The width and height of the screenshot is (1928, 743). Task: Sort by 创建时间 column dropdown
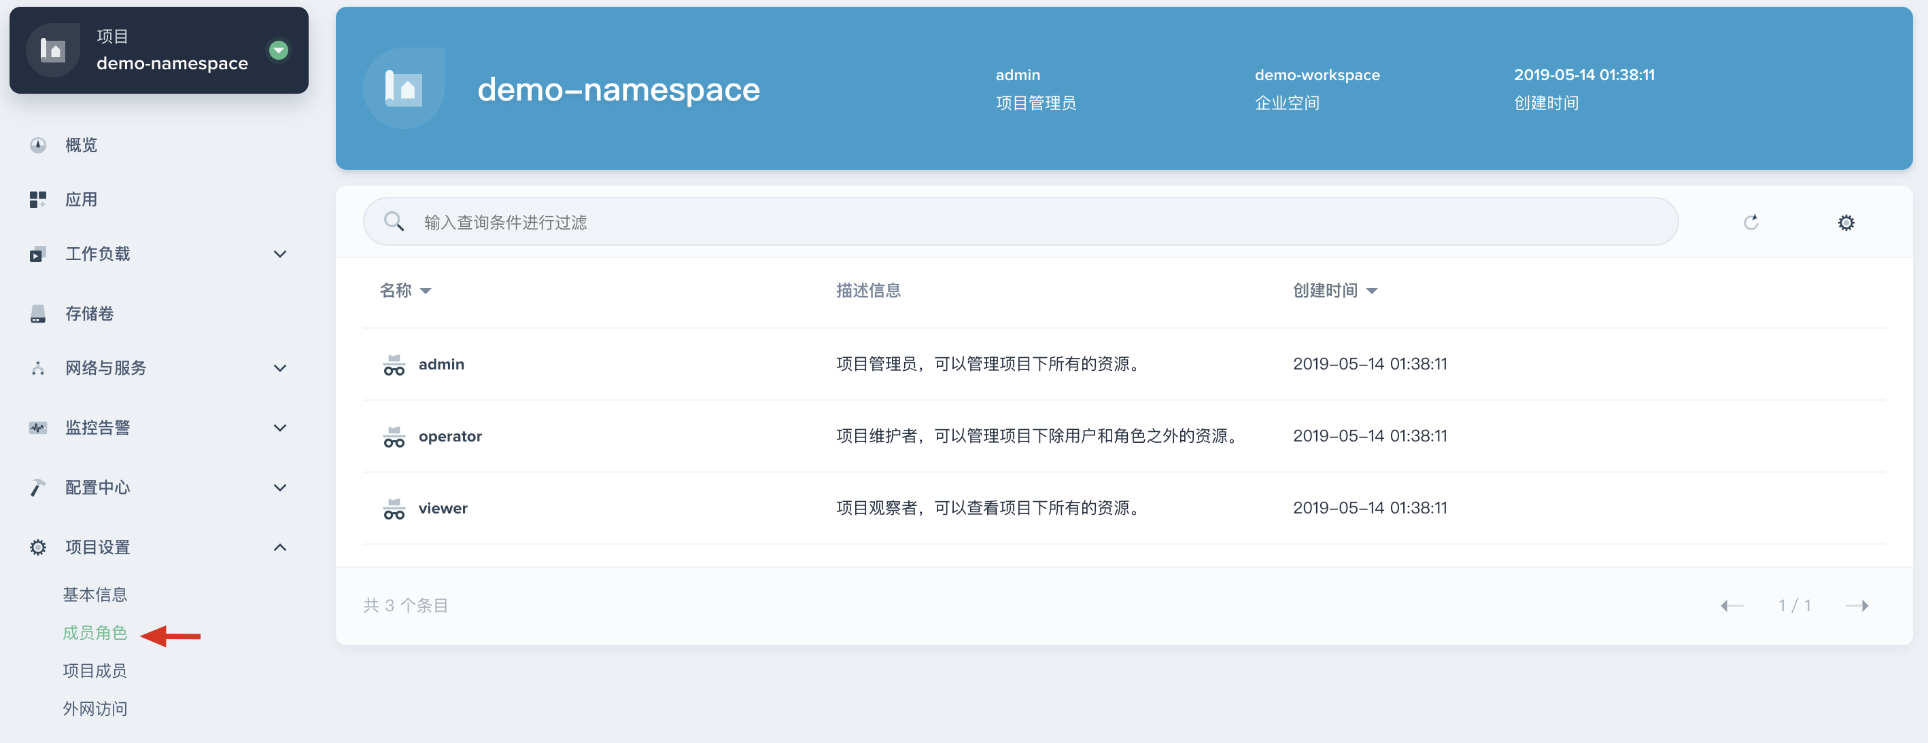coord(1335,290)
